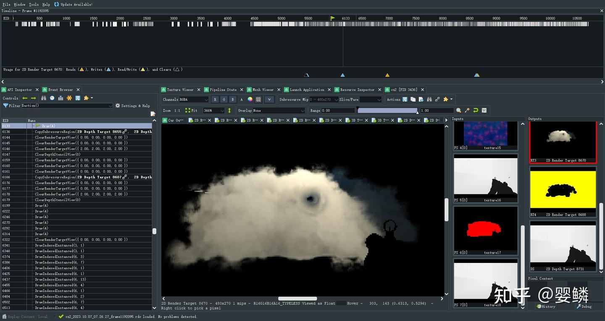This screenshot has width=605, height=321.
Task: Click the bar-chart columns icon in Event Browser
Action: (60, 98)
